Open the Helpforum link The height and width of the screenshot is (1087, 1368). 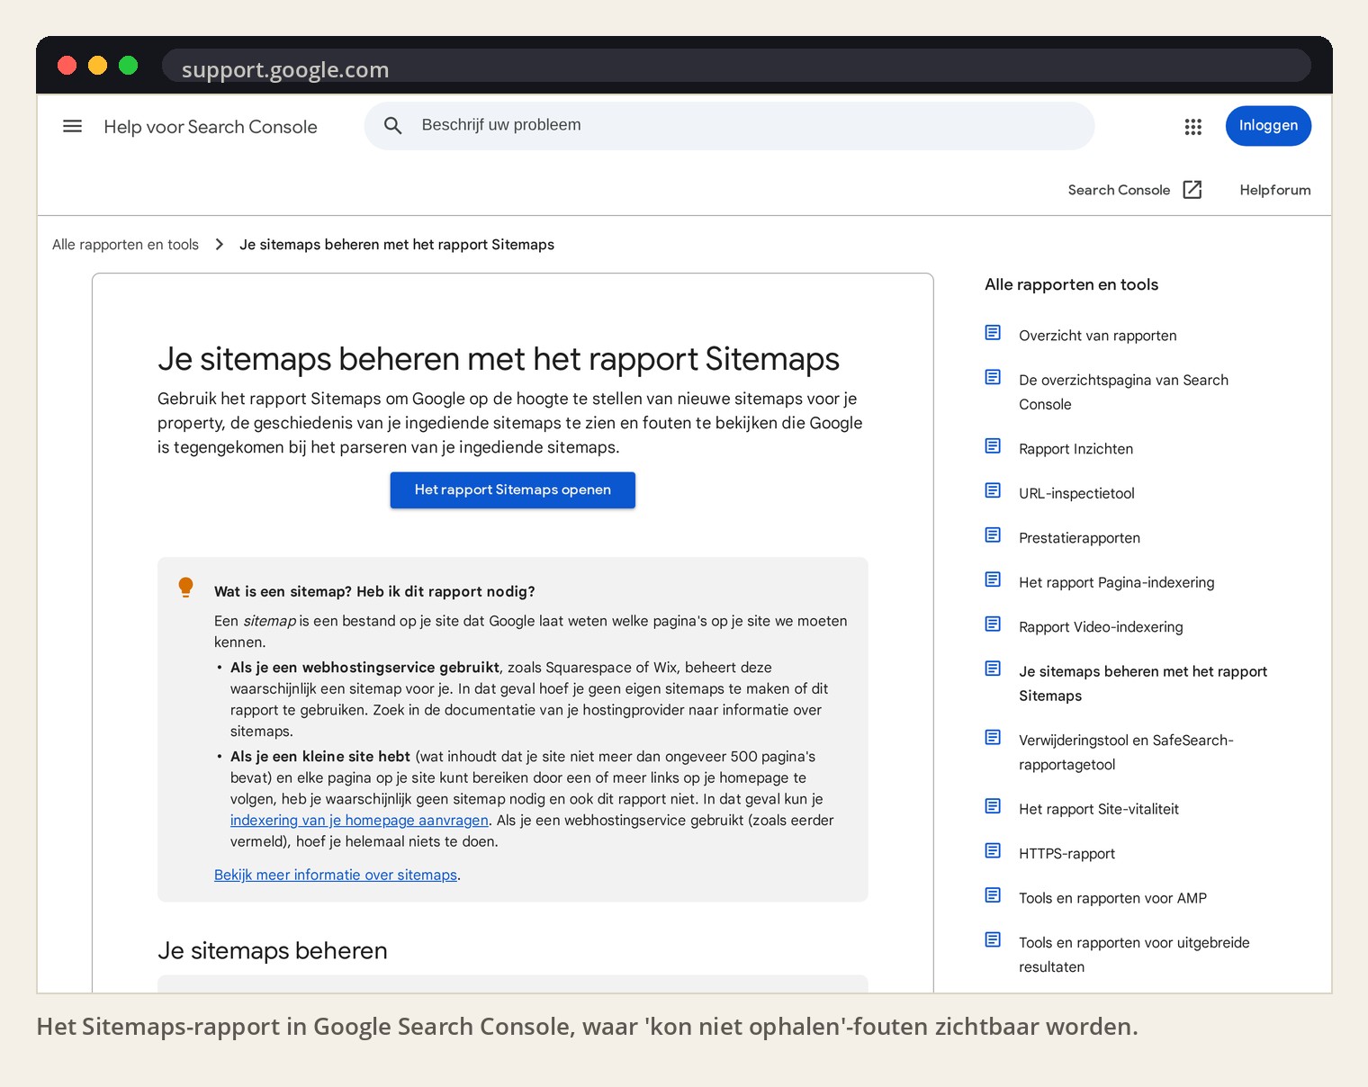pos(1275,190)
